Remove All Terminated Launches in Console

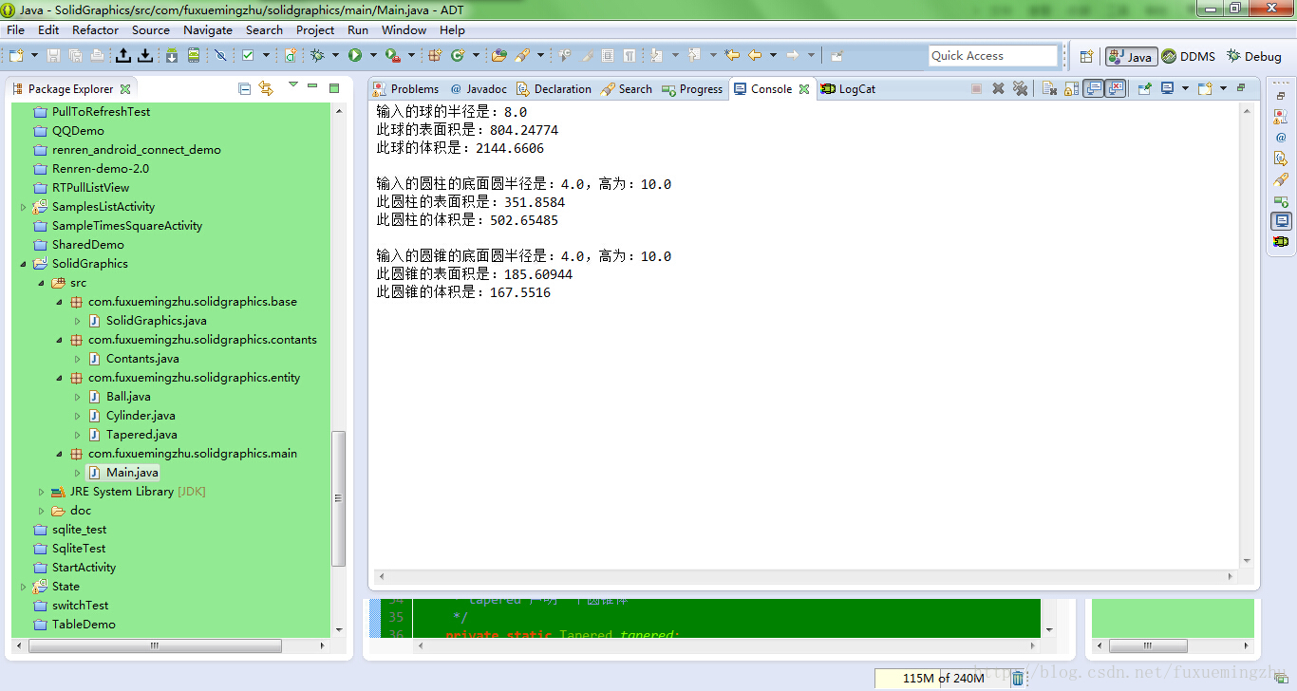[1020, 88]
